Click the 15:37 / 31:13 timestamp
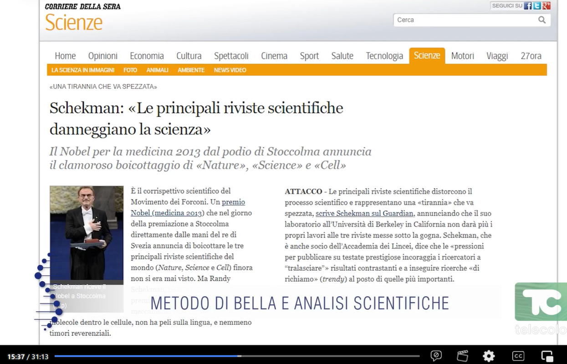This screenshot has width=567, height=364. point(28,357)
